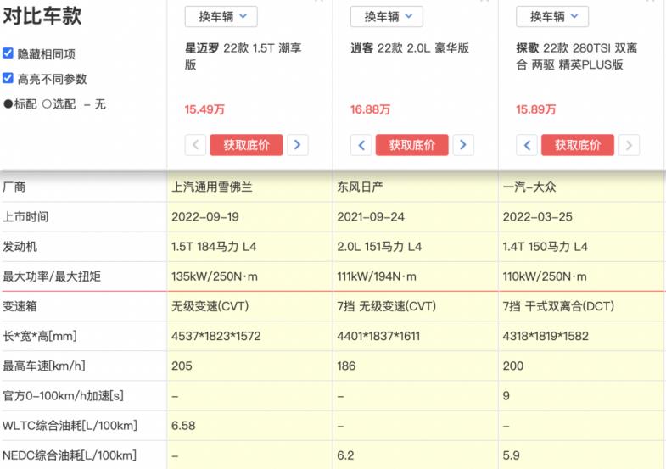Open 换车辆 dropdown above 探歌
Viewport: 666px width, 469px height.
[x=552, y=17]
